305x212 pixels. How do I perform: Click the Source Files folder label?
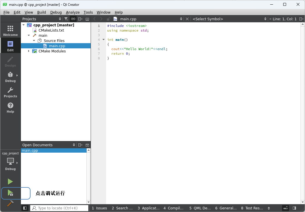(x=54, y=41)
